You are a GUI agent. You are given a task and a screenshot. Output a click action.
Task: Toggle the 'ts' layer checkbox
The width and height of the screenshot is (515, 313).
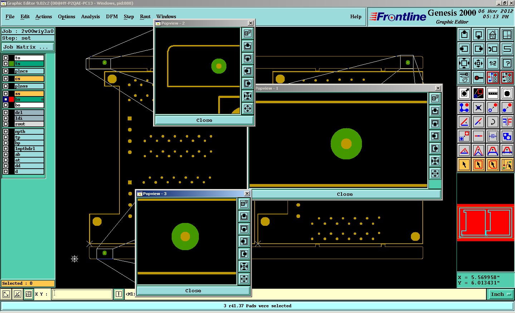click(6, 64)
